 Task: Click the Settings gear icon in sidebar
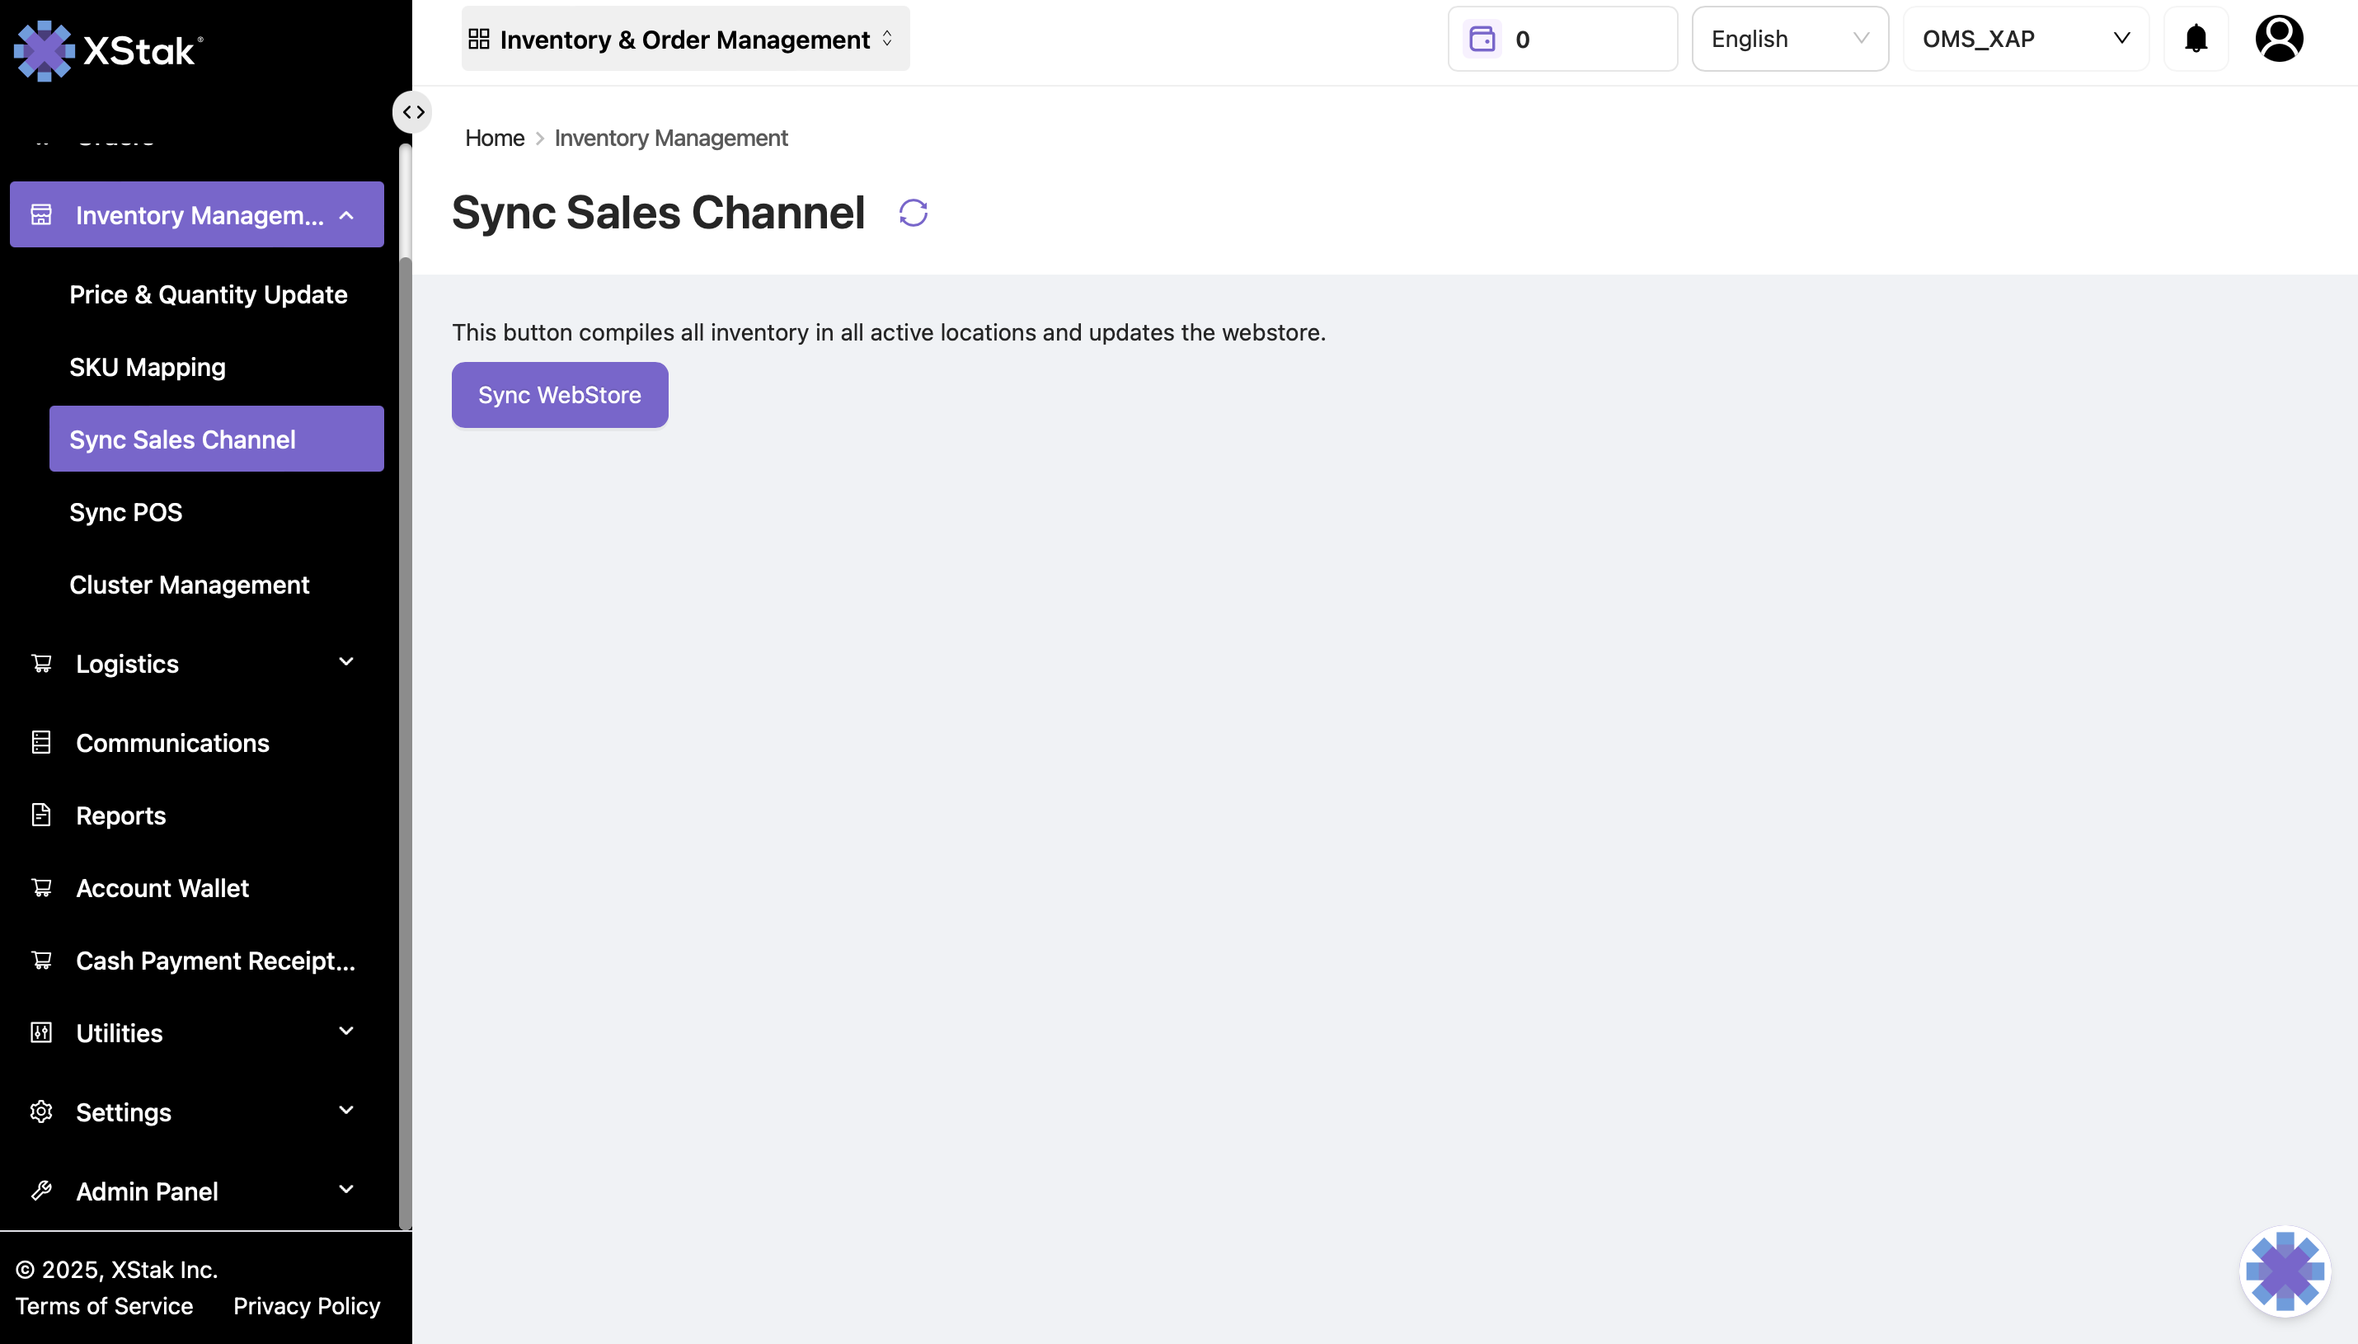coord(41,1111)
